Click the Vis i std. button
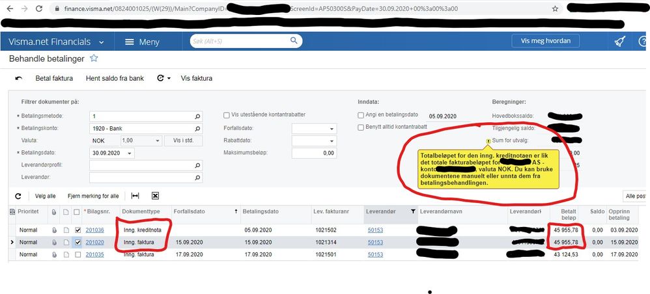The width and height of the screenshot is (650, 294). click(183, 140)
